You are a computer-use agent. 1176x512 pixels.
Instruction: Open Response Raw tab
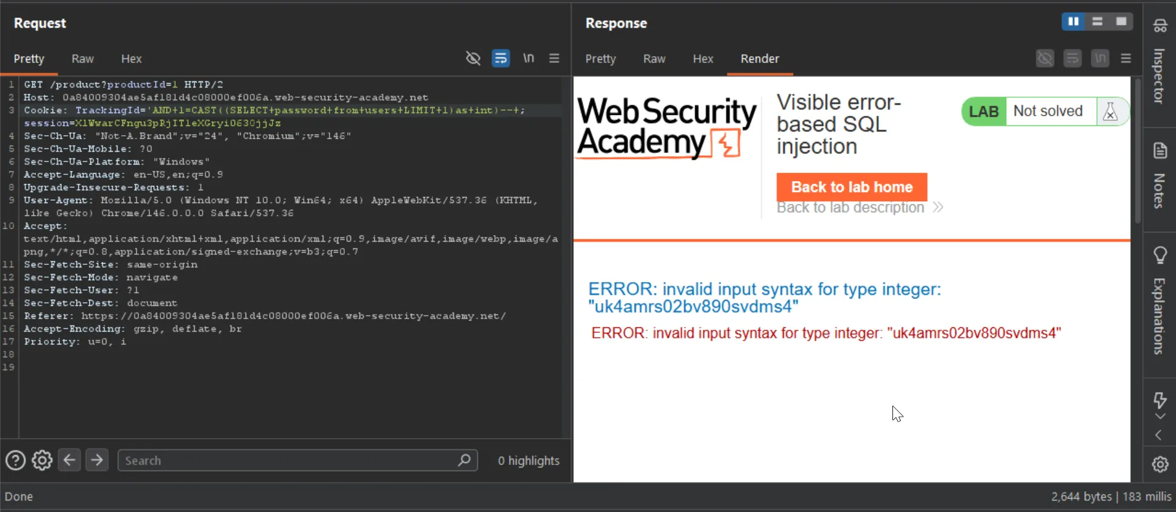654,59
